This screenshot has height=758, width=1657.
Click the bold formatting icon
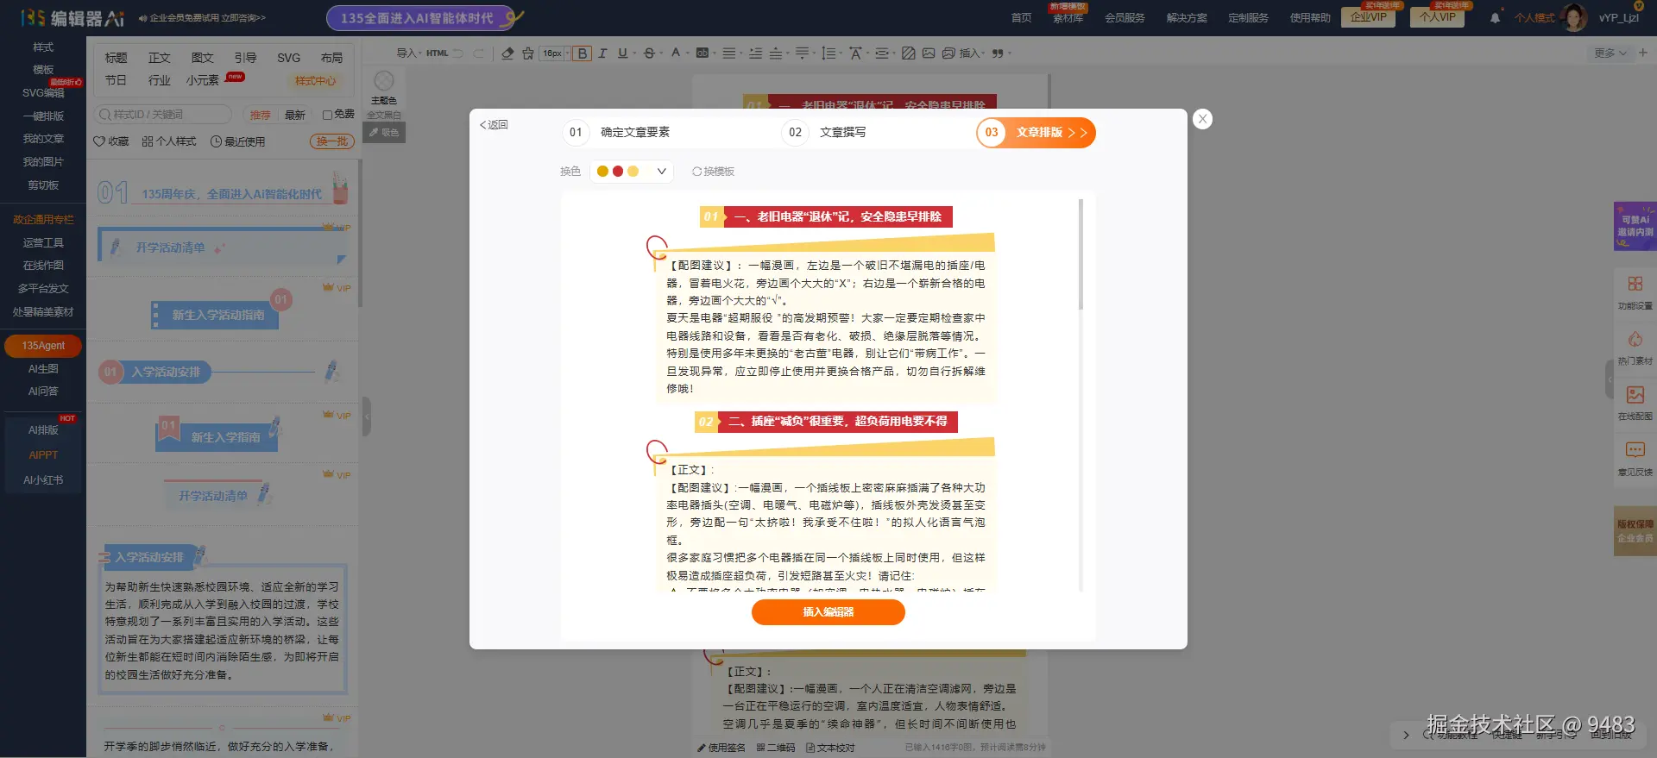[x=583, y=53]
